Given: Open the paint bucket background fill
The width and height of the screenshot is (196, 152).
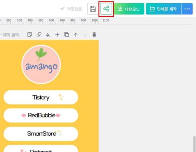Looking at the screenshot, I should pyautogui.click(x=48, y=35).
